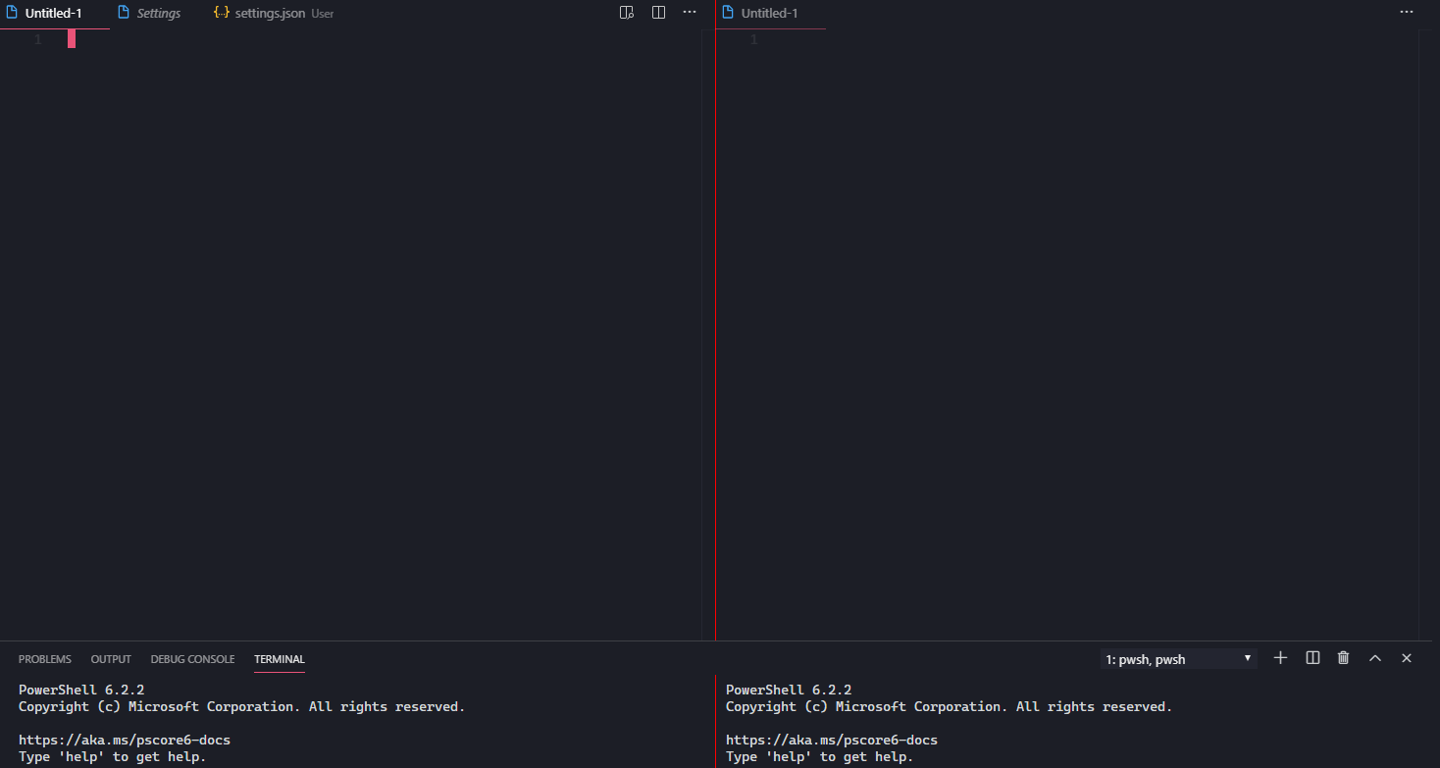
Task: Close the left Untitled-1 tab
Action: pyautogui.click(x=95, y=13)
